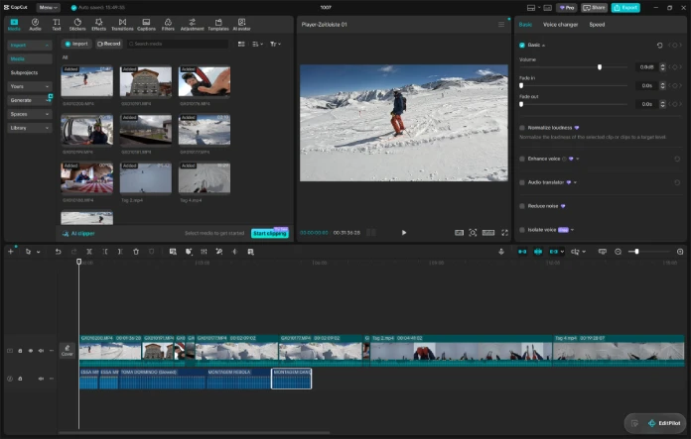This screenshot has width=691, height=439.
Task: Click the Delete left trim icon
Action: (105, 252)
